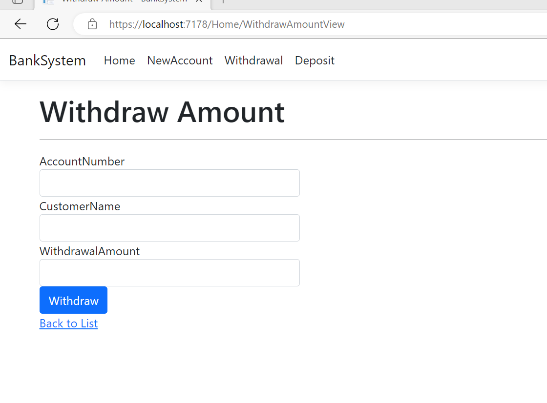Open the Deposit page from the navbar
The width and height of the screenshot is (547, 403).
pos(315,60)
